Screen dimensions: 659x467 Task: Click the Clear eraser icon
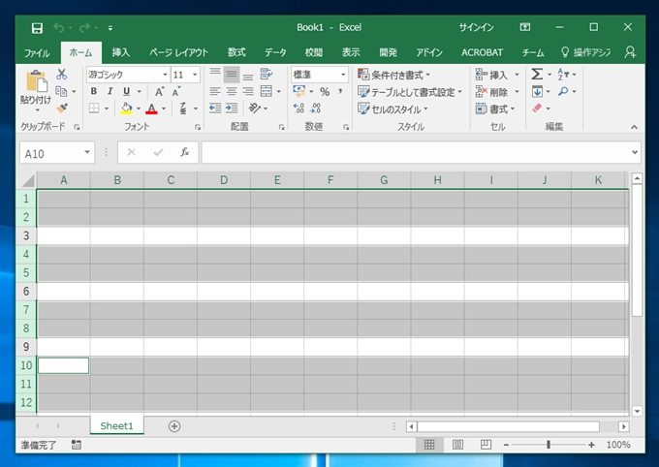click(x=537, y=108)
